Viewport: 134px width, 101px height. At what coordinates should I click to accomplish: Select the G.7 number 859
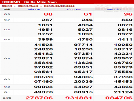pyautogui.click(x=127, y=20)
